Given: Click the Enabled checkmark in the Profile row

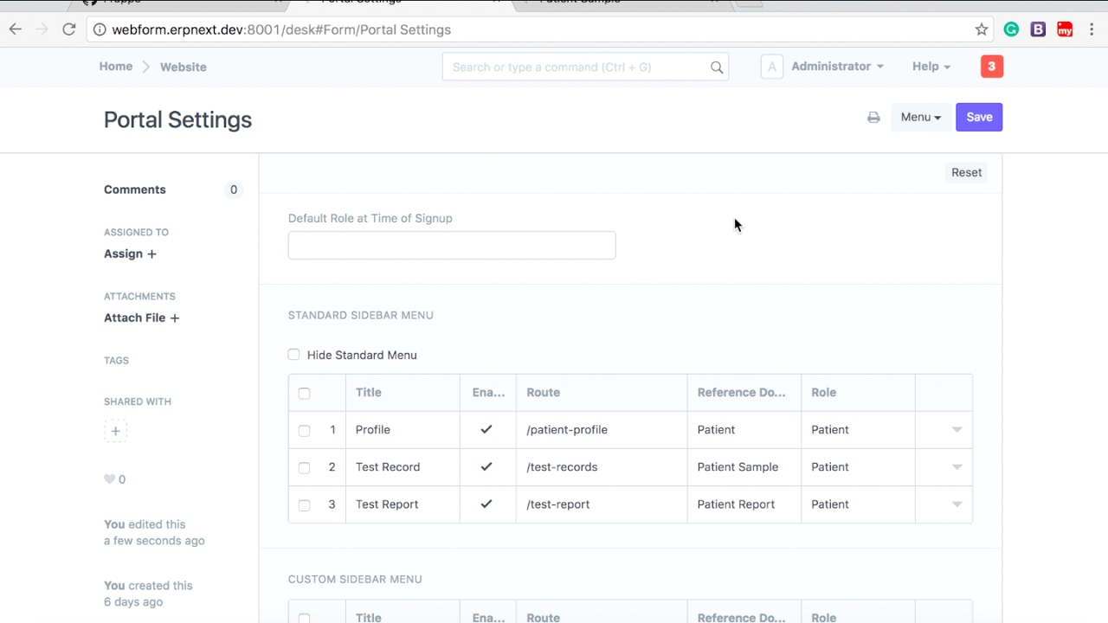Looking at the screenshot, I should 486,429.
